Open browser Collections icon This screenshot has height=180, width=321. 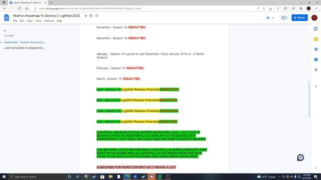click(x=301, y=8)
